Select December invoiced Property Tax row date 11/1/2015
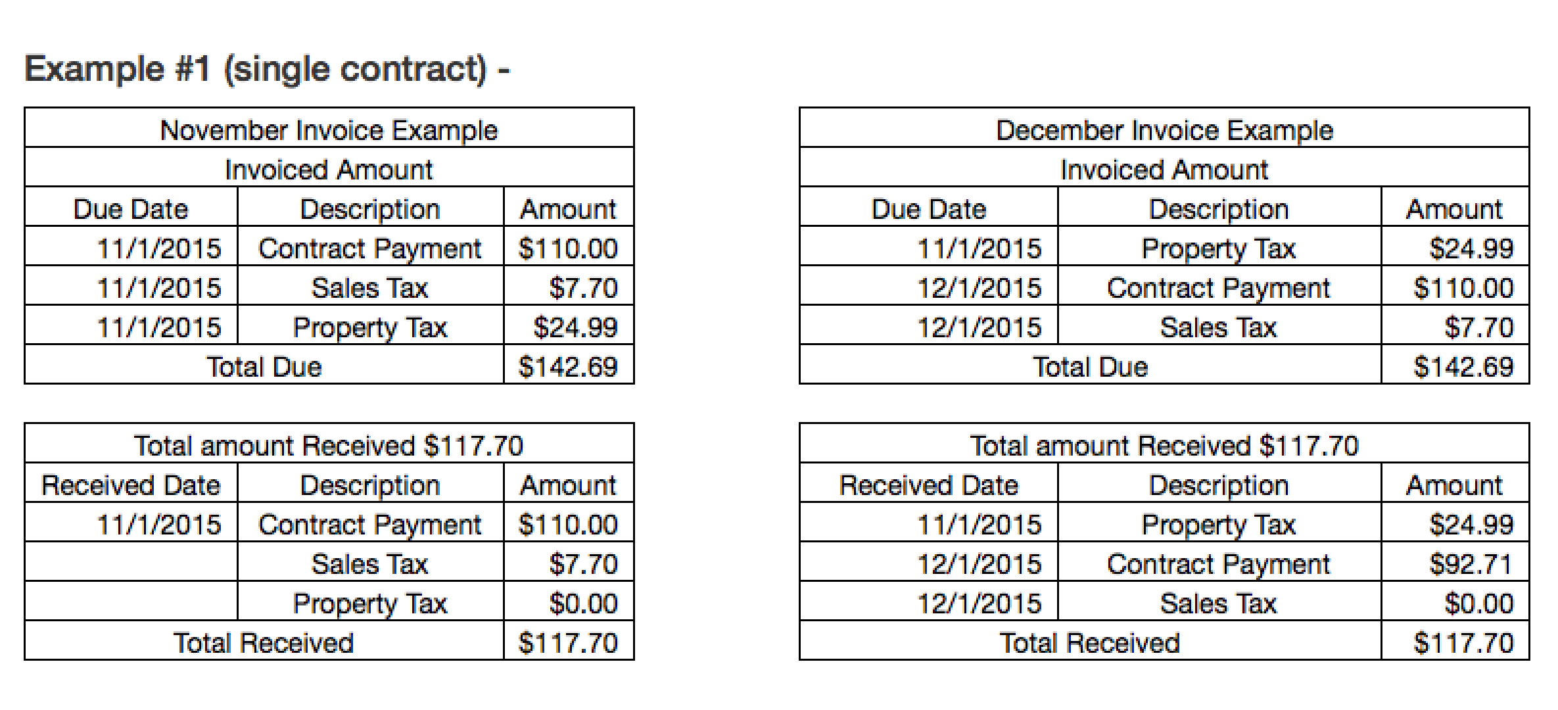1558x710 pixels. (980, 248)
